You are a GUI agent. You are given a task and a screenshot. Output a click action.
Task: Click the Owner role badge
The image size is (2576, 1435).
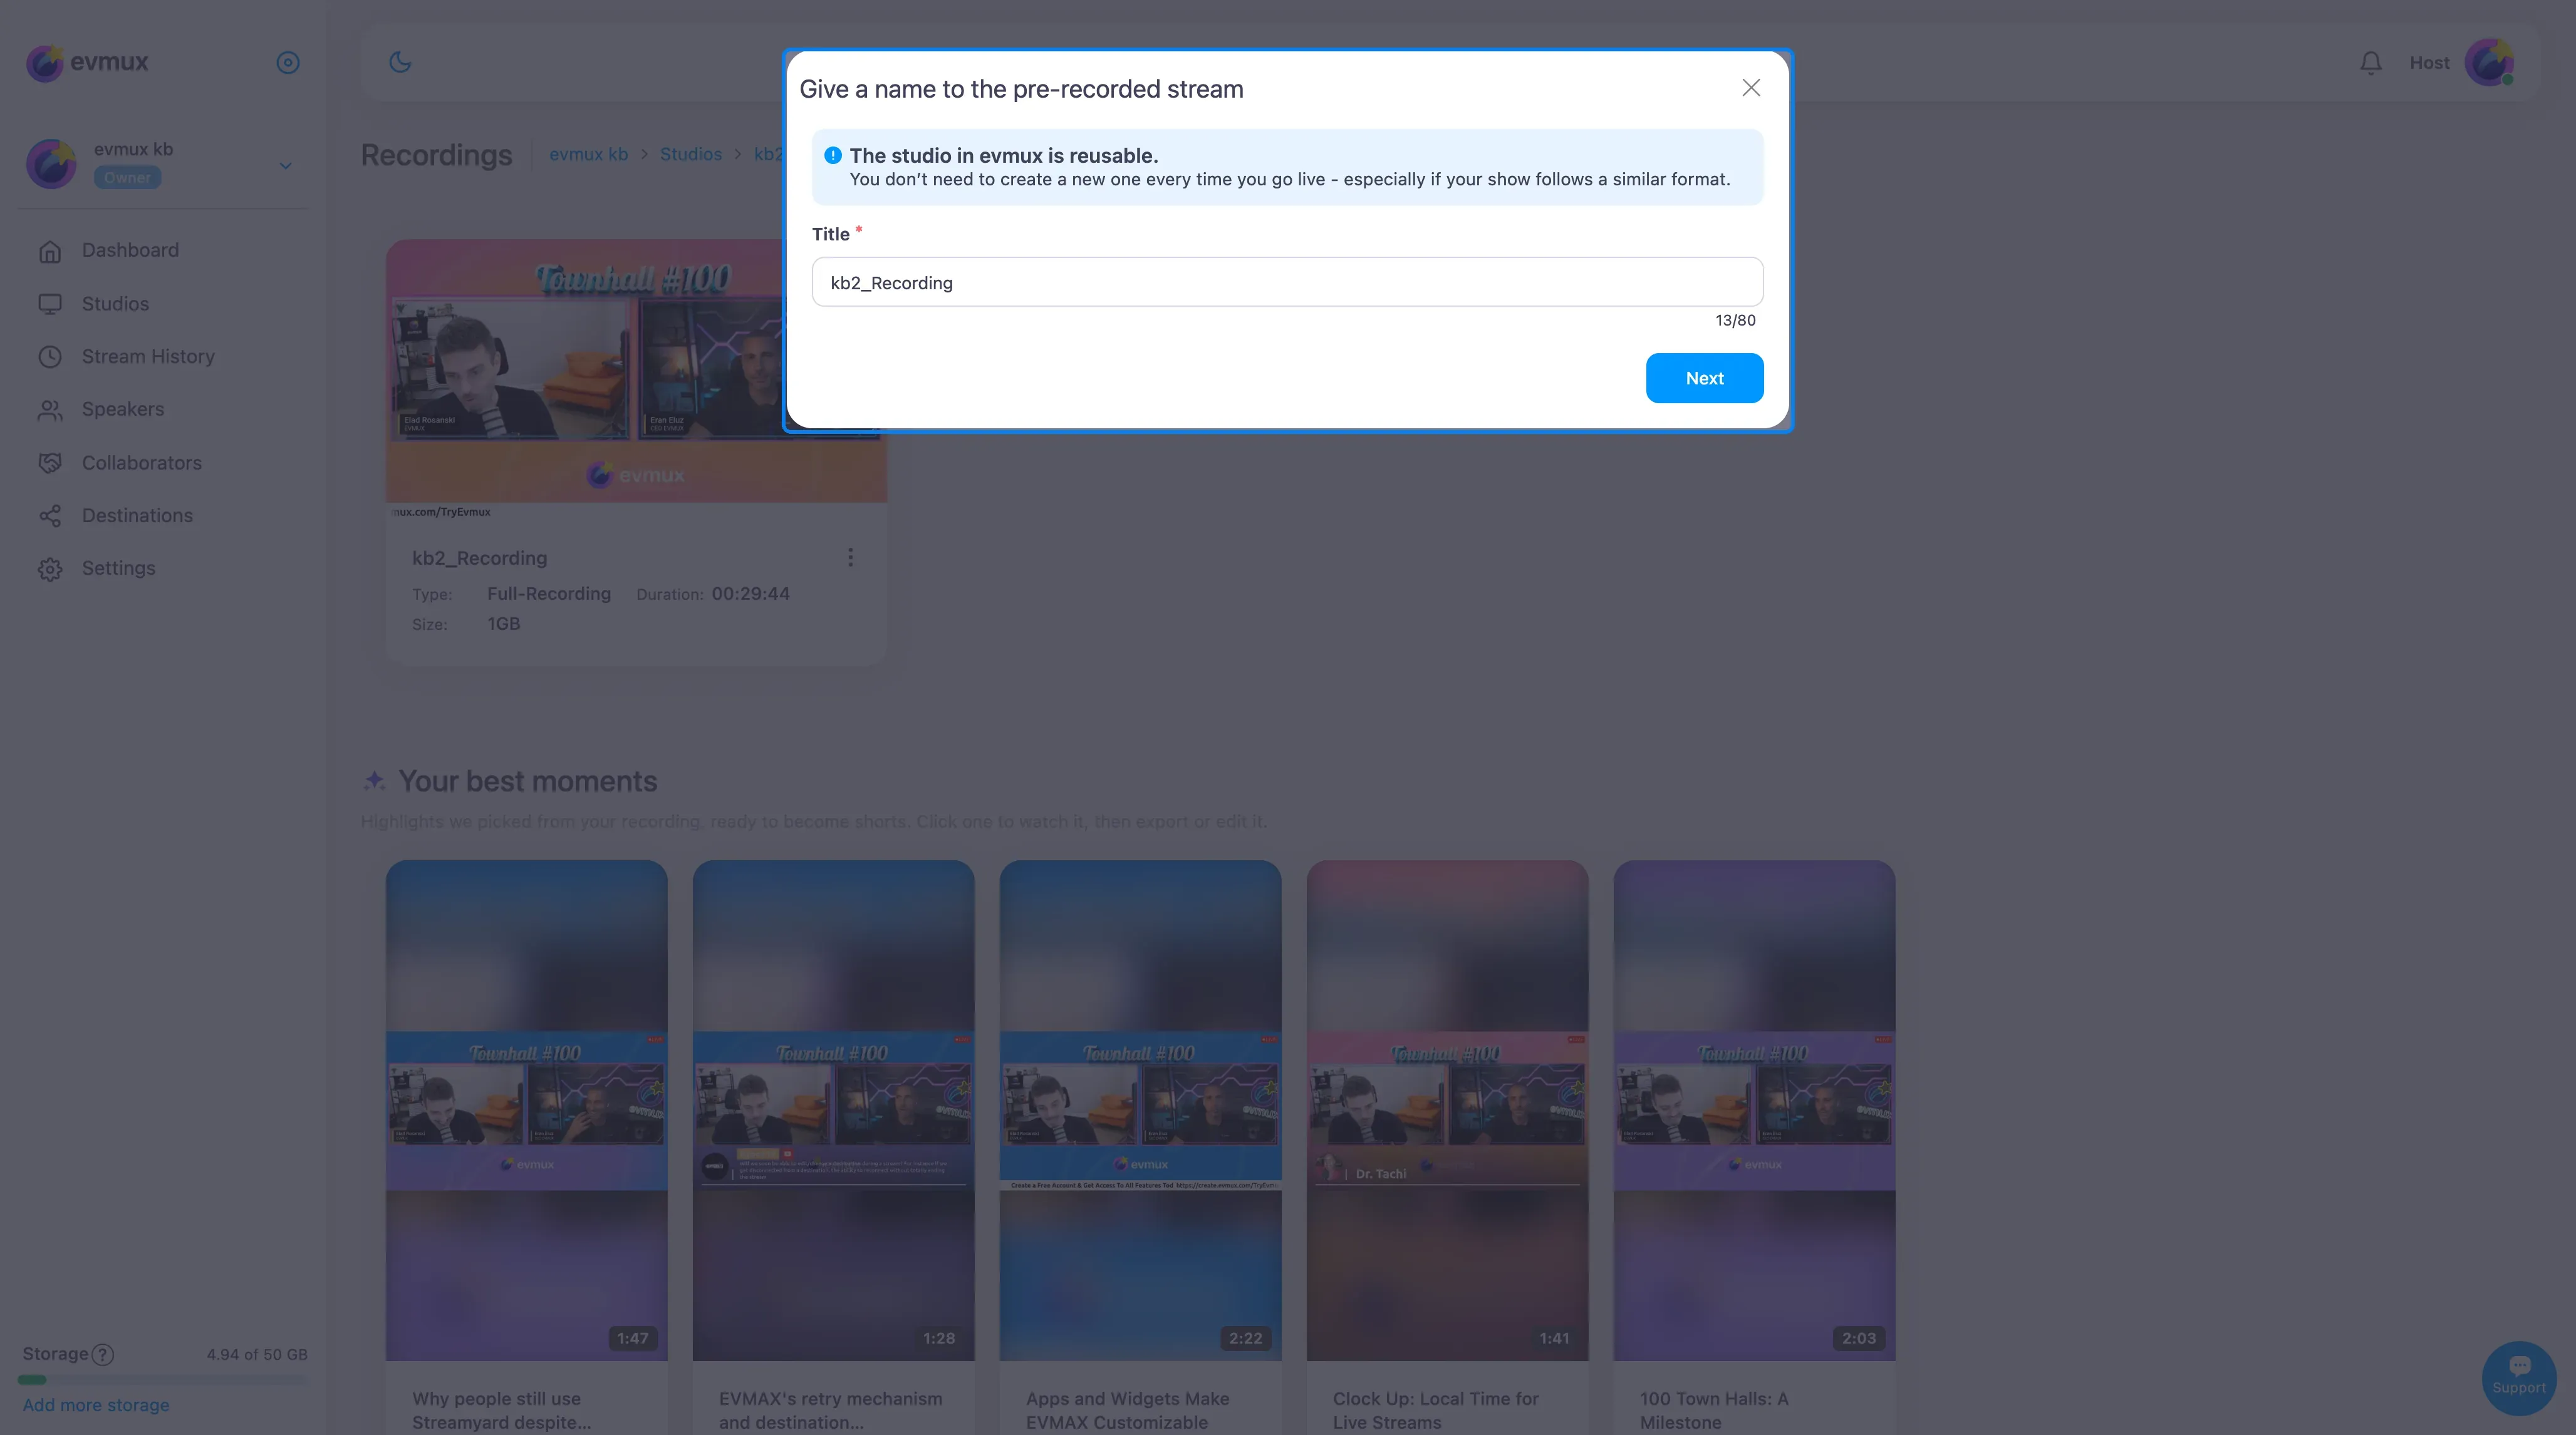point(127,178)
